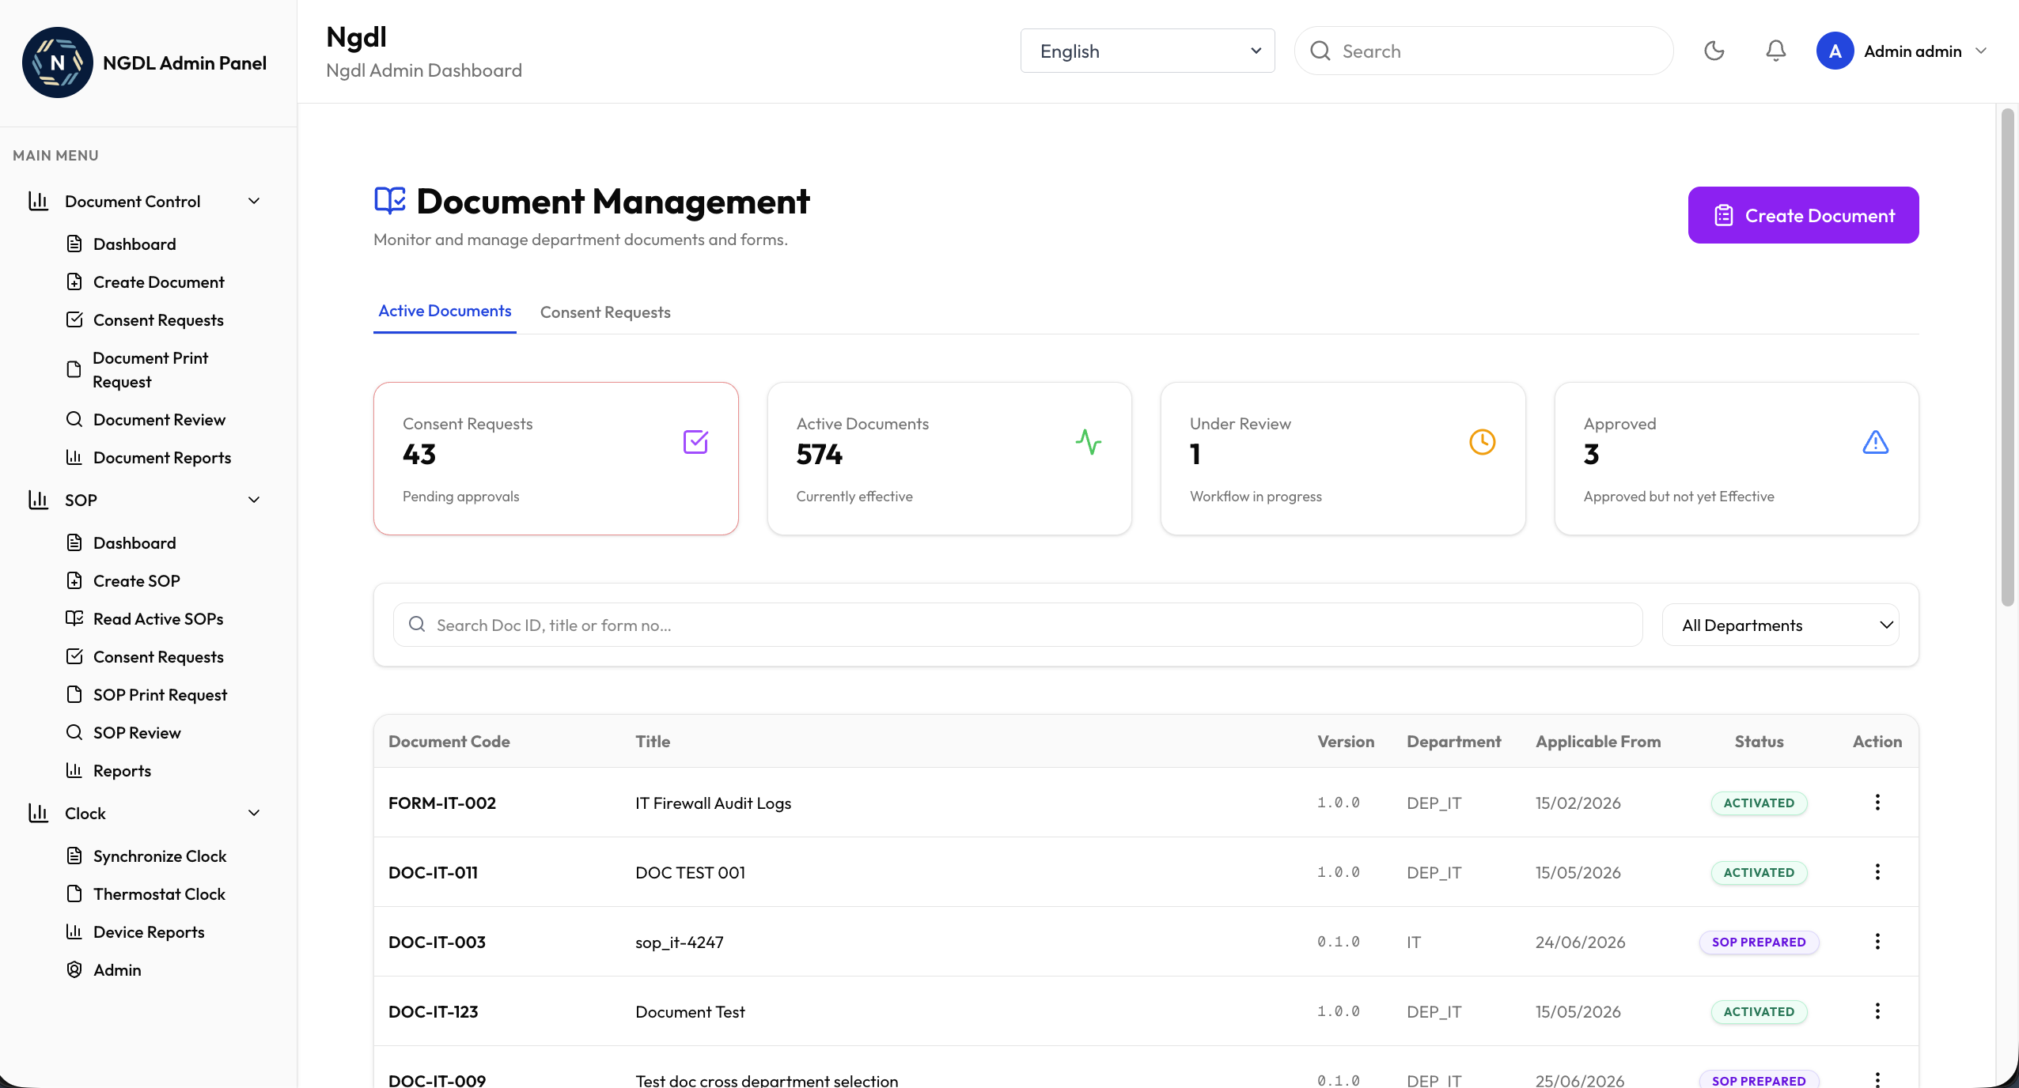The height and width of the screenshot is (1088, 2019).
Task: Click the date 24/06/2026
Action: 1580,942
